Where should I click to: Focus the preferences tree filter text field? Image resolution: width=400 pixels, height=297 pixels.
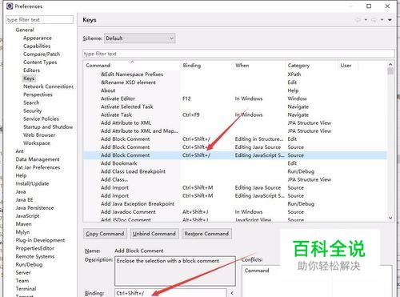pyautogui.click(x=39, y=20)
